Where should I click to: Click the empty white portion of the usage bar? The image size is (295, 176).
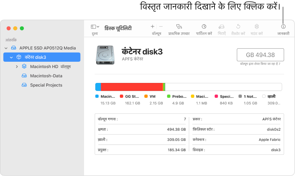click(223, 87)
